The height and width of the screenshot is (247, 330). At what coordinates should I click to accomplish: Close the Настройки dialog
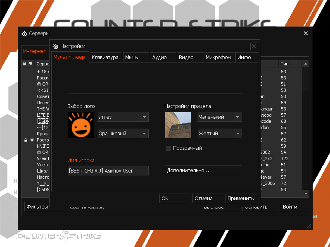[x=254, y=46]
